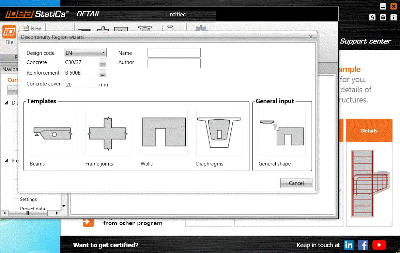The image size is (400, 253).
Task: Click the B 500B reinforcement value
Action: (73, 73)
